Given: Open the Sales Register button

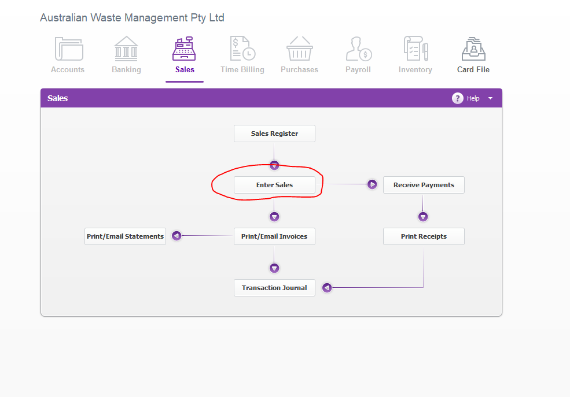Looking at the screenshot, I should pyautogui.click(x=274, y=133).
